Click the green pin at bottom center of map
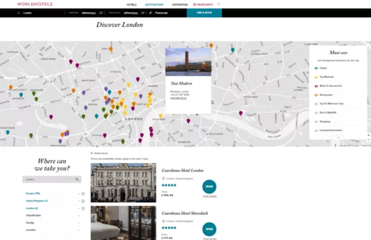Screen dimensions: 371x240 pyautogui.click(x=123, y=141)
